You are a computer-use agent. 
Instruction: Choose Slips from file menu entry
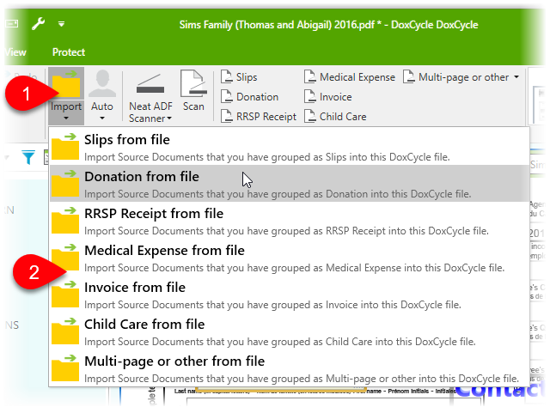click(x=289, y=147)
